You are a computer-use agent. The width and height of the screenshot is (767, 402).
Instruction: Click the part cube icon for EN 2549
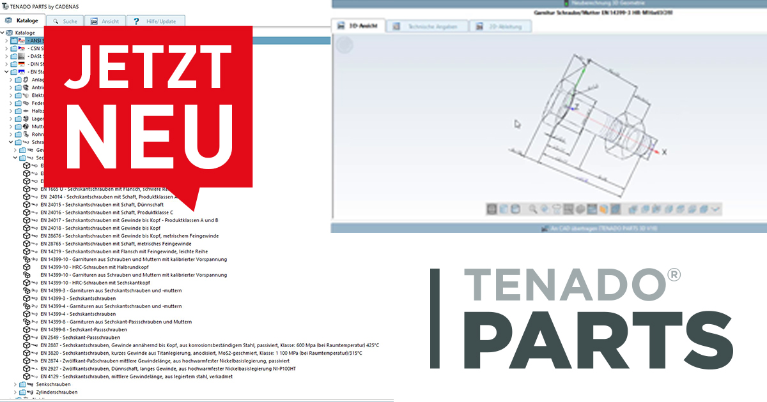27,337
